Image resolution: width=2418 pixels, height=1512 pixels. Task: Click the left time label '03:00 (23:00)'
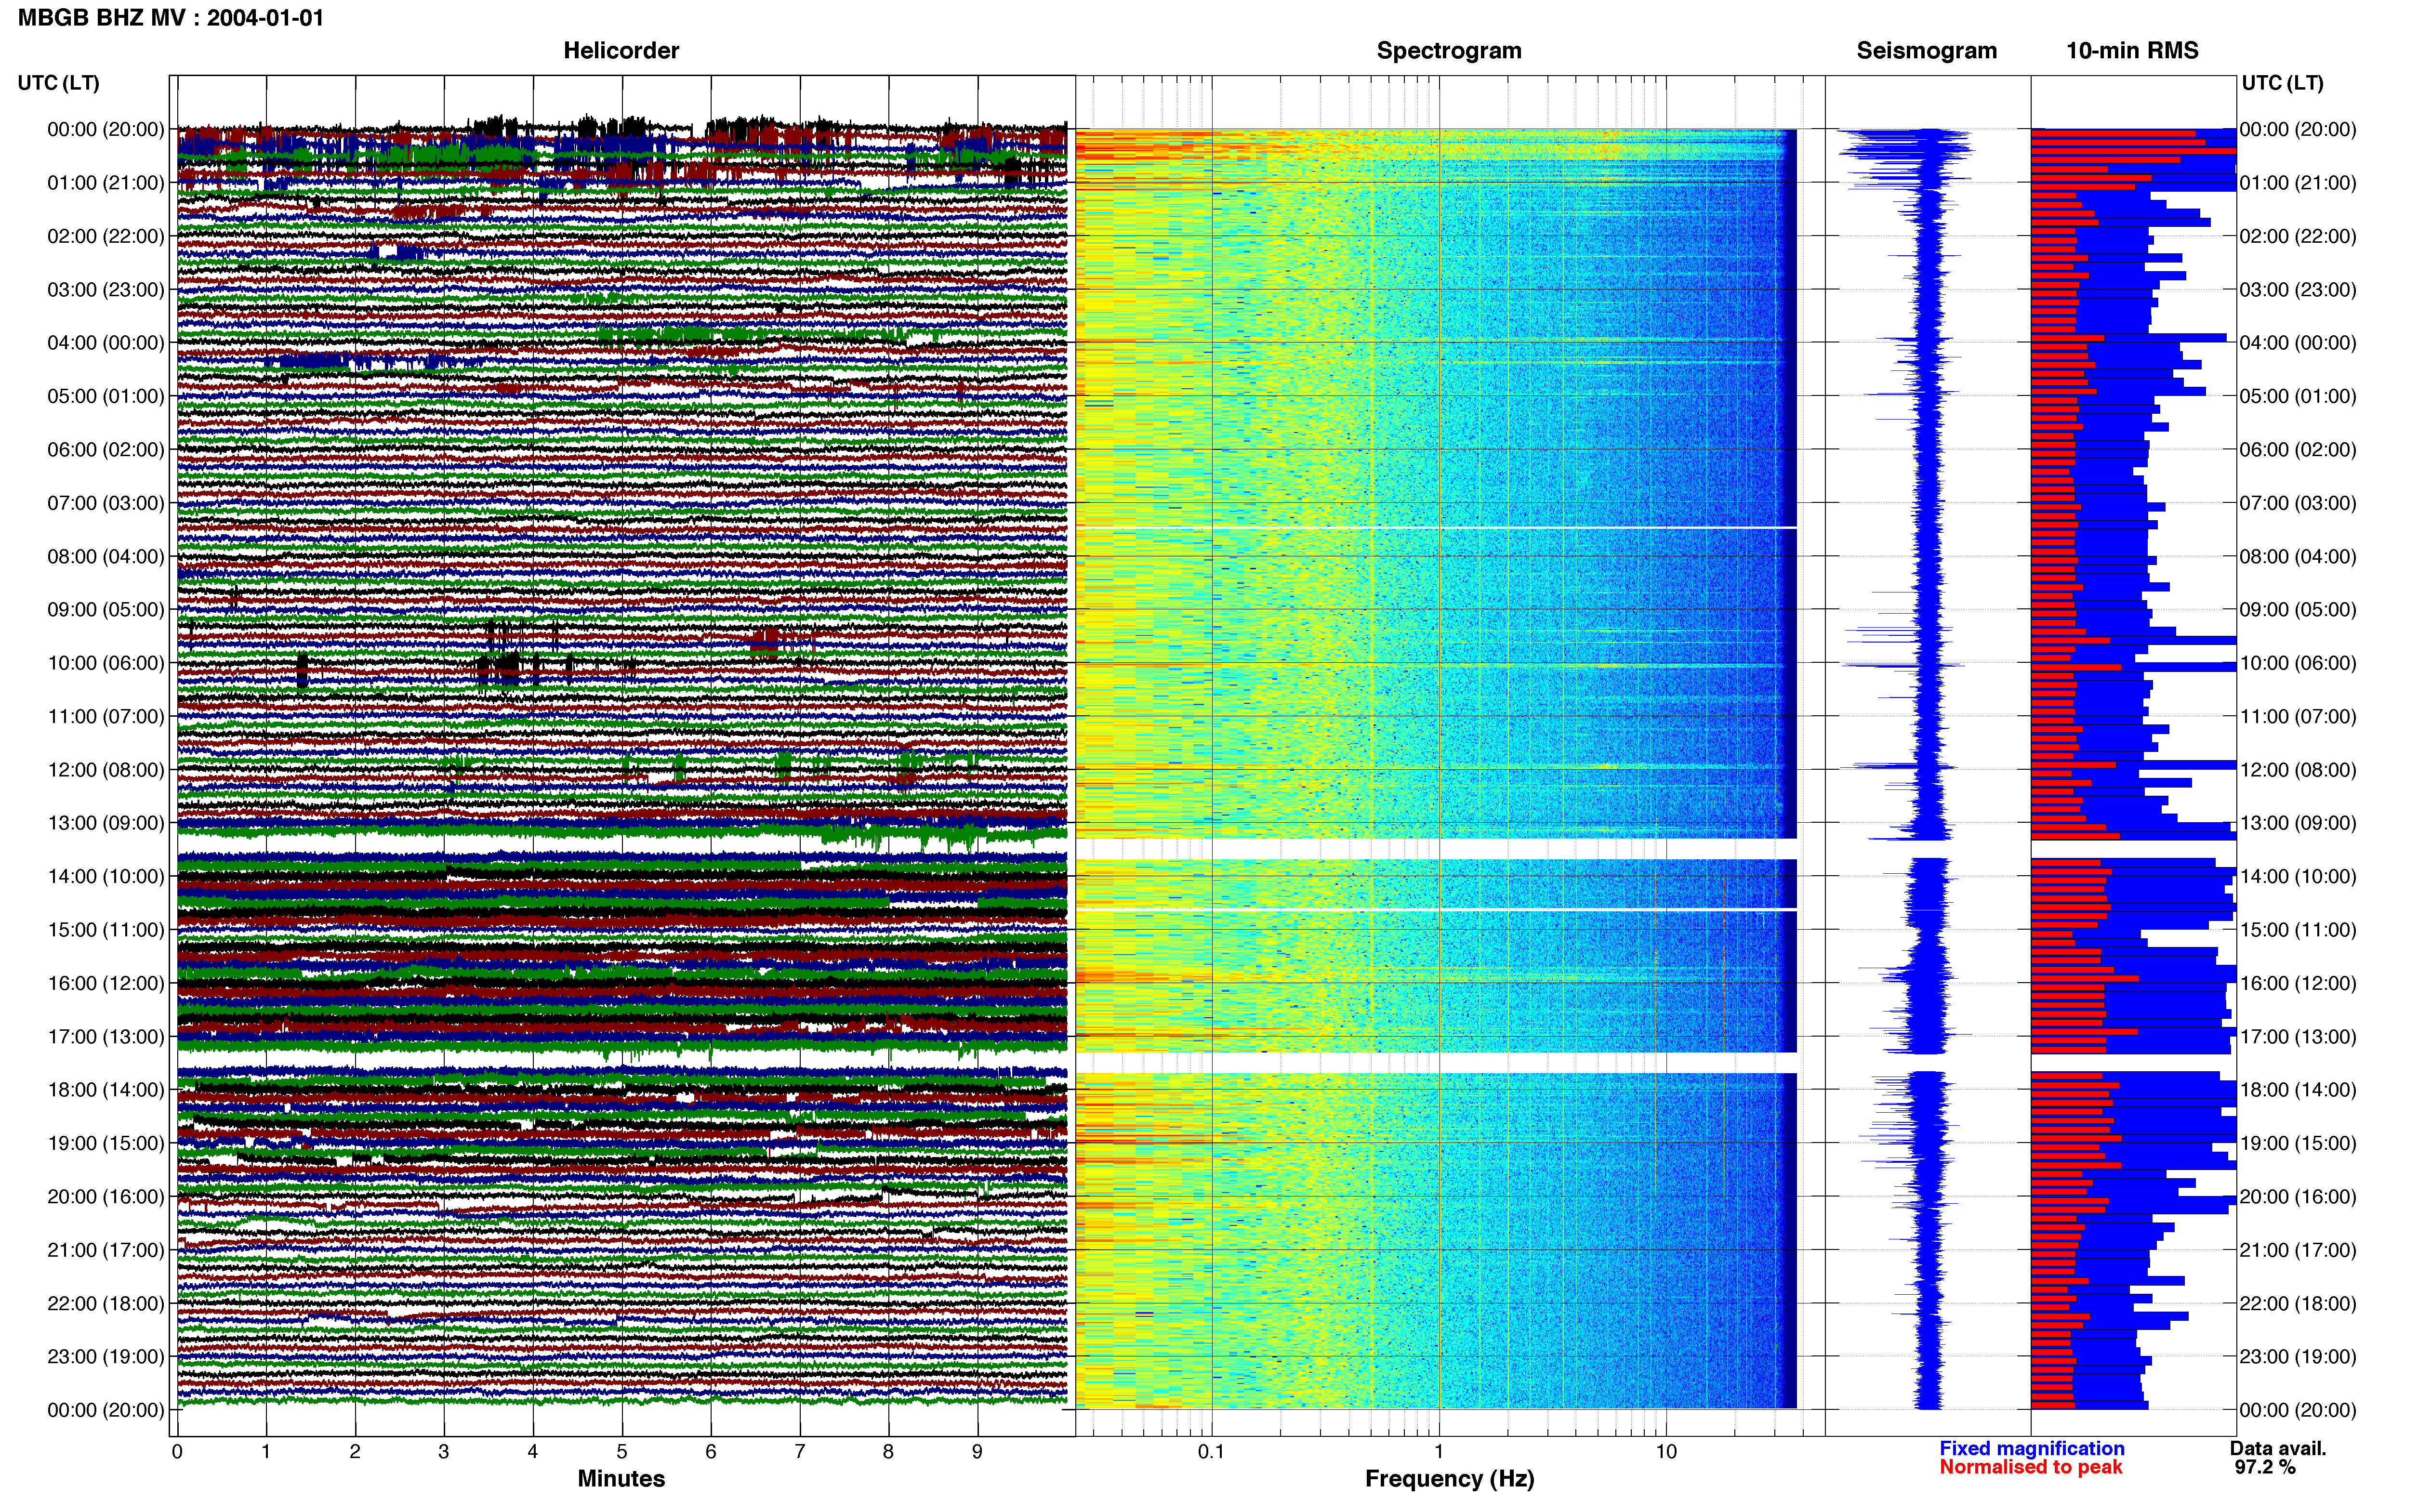[x=106, y=289]
